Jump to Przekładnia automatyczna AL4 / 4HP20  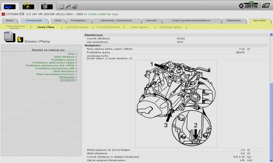[50, 66]
